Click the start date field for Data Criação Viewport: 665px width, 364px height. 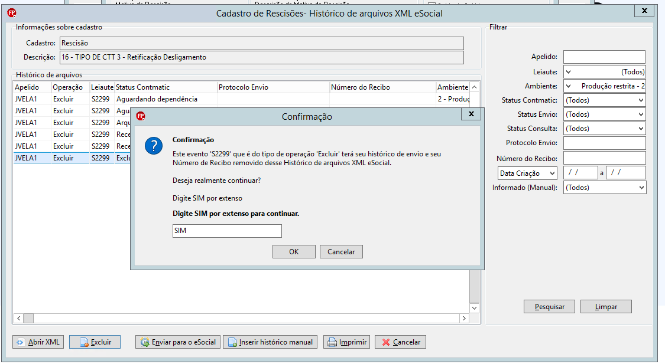[580, 173]
